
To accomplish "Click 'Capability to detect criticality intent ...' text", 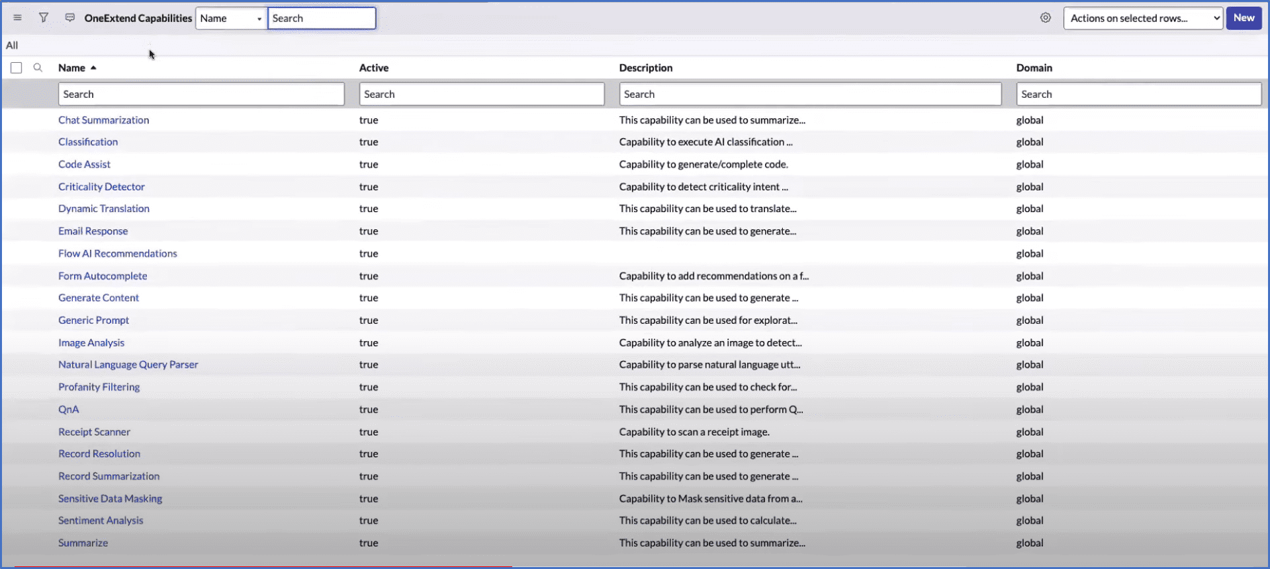I will coord(703,186).
